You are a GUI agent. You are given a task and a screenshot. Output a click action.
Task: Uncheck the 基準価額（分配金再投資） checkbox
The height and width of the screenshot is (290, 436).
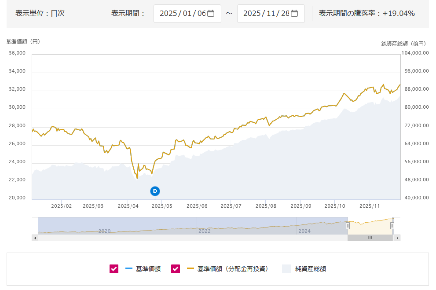[x=176, y=269]
